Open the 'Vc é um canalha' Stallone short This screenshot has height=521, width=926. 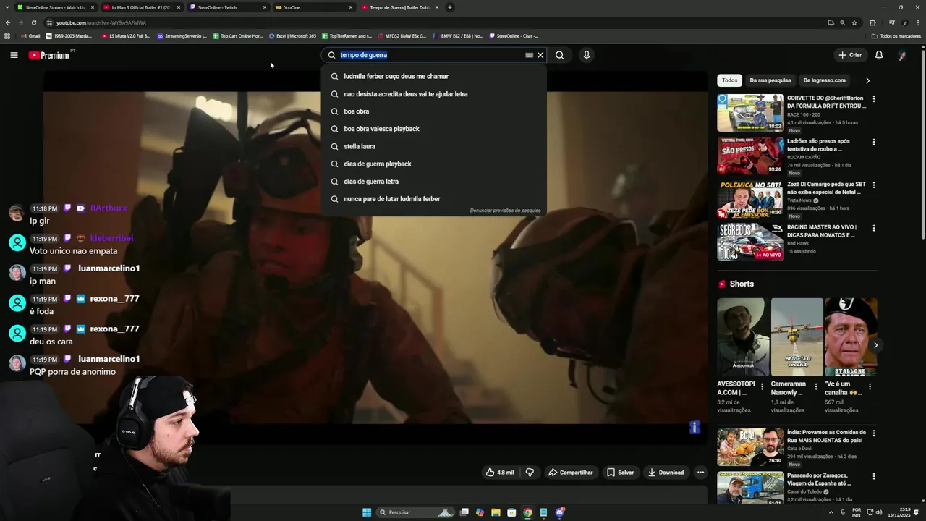[851, 337]
